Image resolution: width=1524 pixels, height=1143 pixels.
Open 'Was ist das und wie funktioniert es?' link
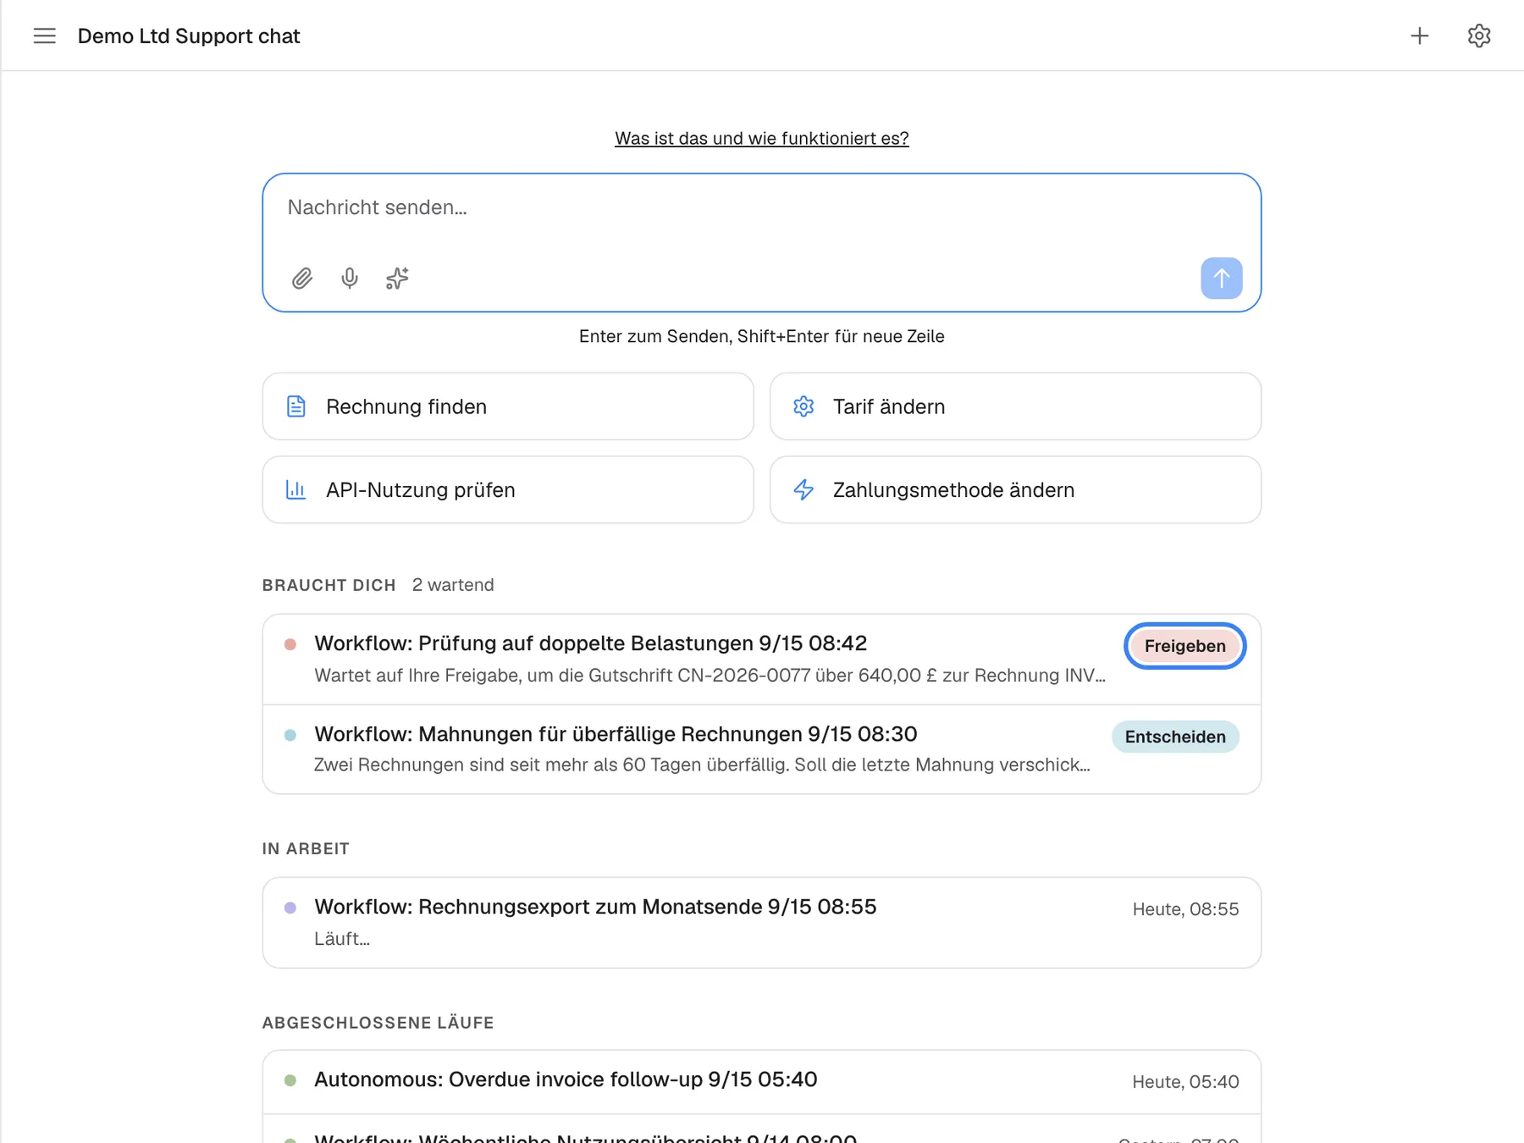coord(761,138)
